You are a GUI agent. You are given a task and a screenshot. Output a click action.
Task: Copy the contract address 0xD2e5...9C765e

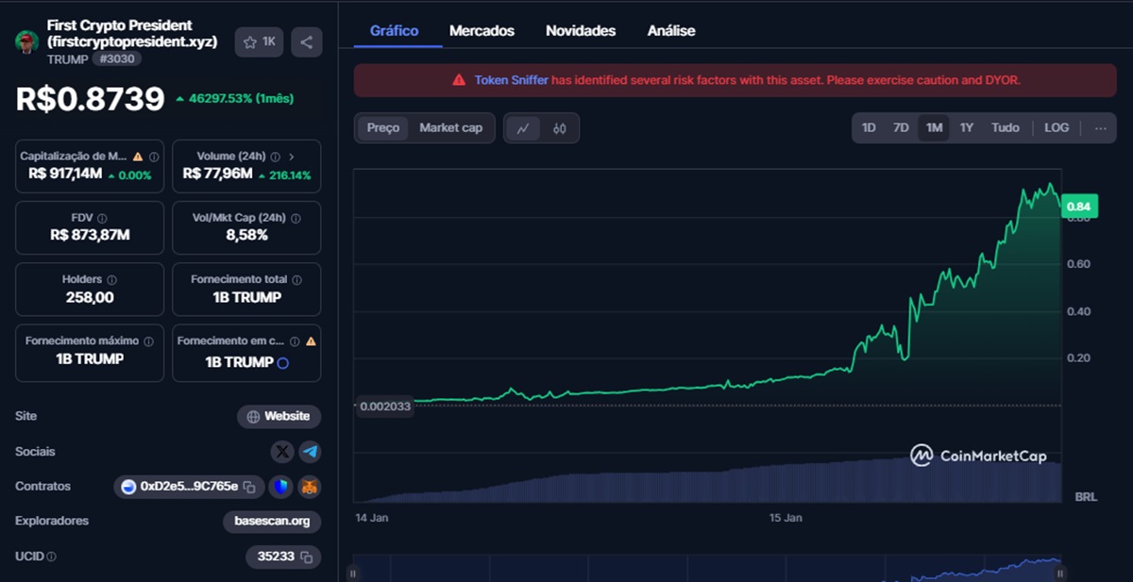point(249,487)
